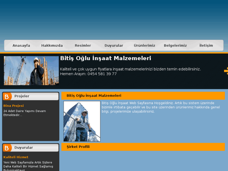The height and width of the screenshot is (171, 228).
Task: Go to the Hakkımızda page
Action: pyautogui.click(x=52, y=45)
